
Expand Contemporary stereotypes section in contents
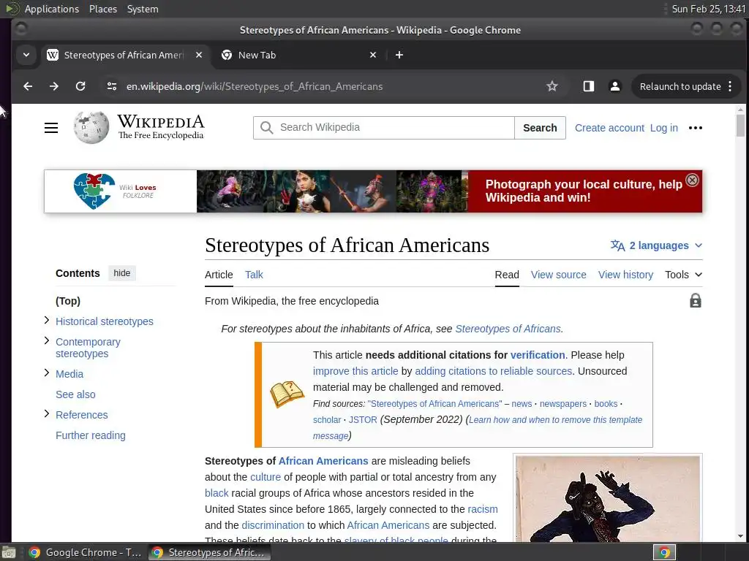(x=46, y=340)
